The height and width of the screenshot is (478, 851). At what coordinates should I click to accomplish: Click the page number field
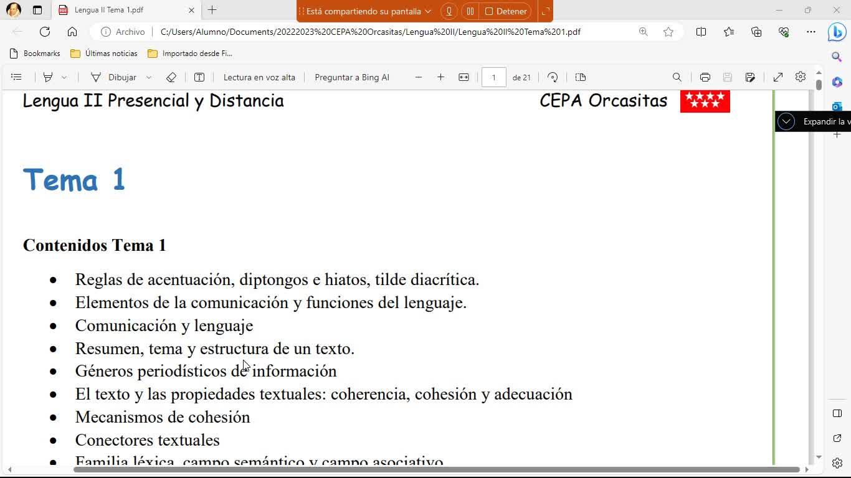[x=493, y=77]
